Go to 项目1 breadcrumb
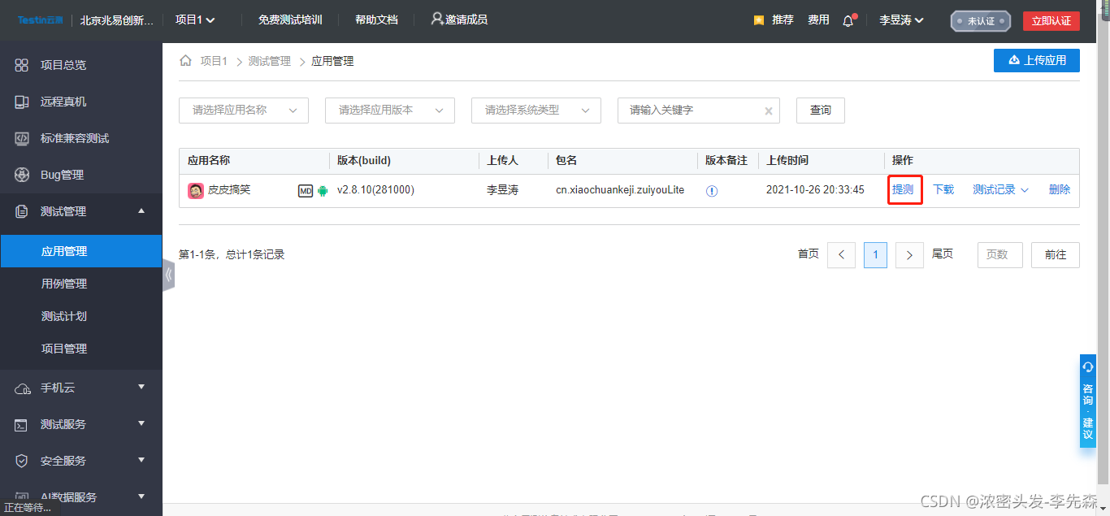Screen dimensions: 1110x516 (215, 61)
